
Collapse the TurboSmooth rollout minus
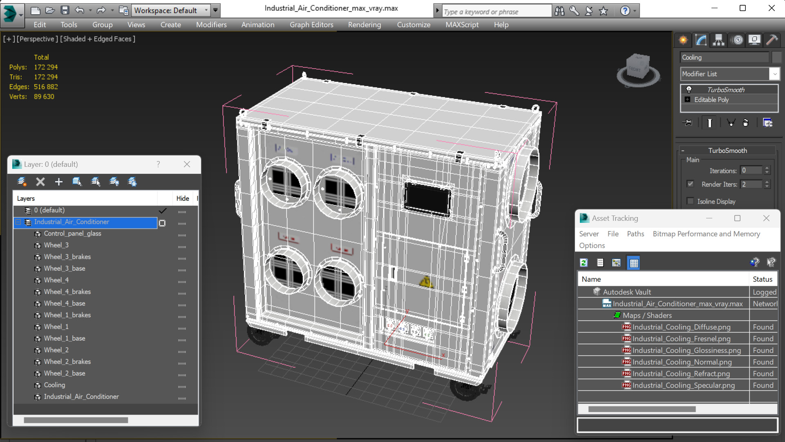point(683,150)
